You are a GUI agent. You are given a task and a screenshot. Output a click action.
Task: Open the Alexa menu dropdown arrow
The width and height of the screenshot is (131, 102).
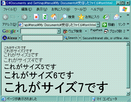19,38
